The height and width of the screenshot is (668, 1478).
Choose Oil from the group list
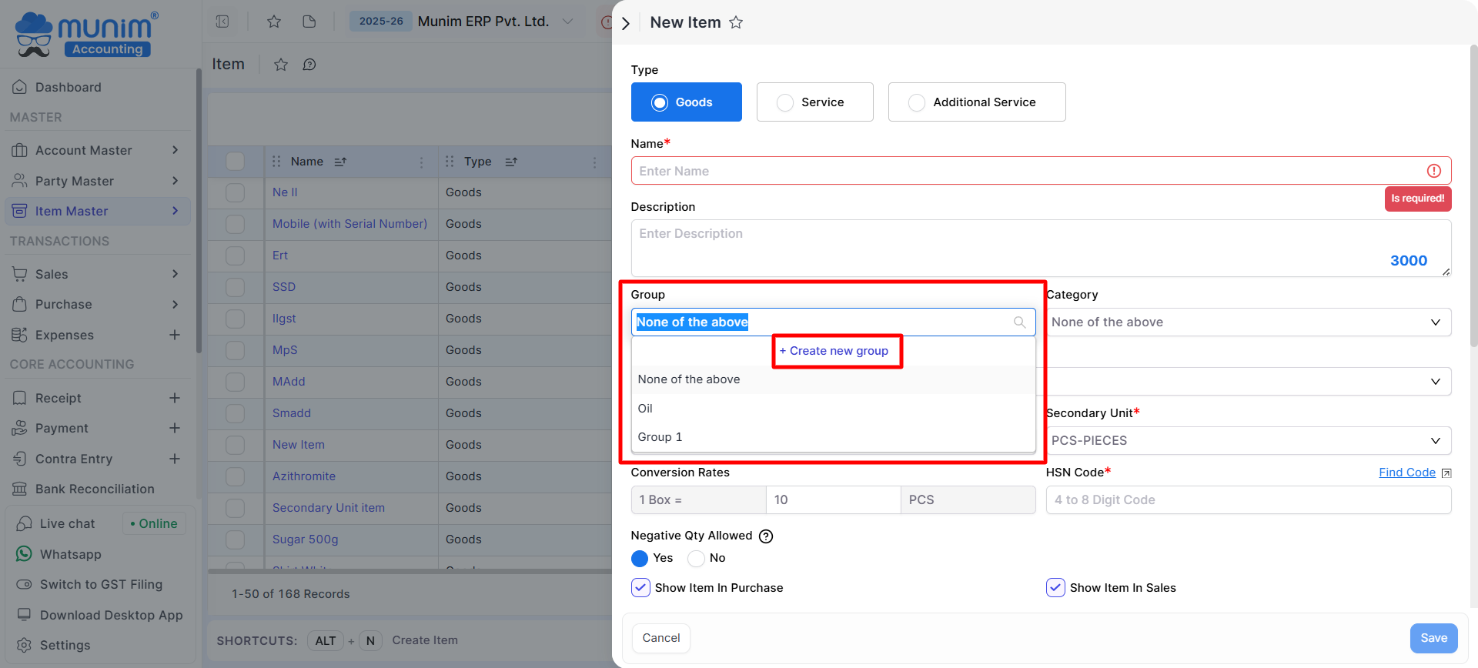645,409
